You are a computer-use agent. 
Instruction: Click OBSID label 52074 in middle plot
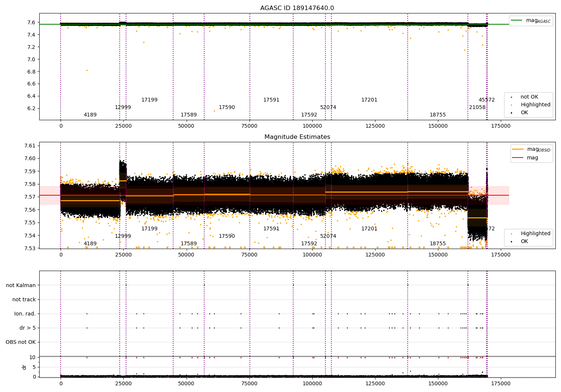pyautogui.click(x=328, y=236)
